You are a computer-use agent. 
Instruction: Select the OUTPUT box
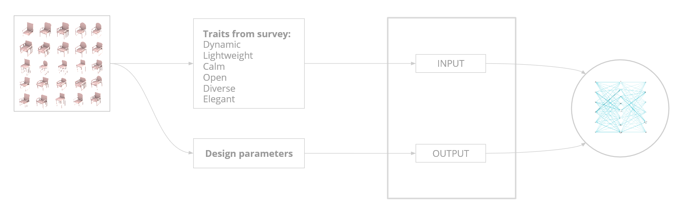(x=450, y=153)
